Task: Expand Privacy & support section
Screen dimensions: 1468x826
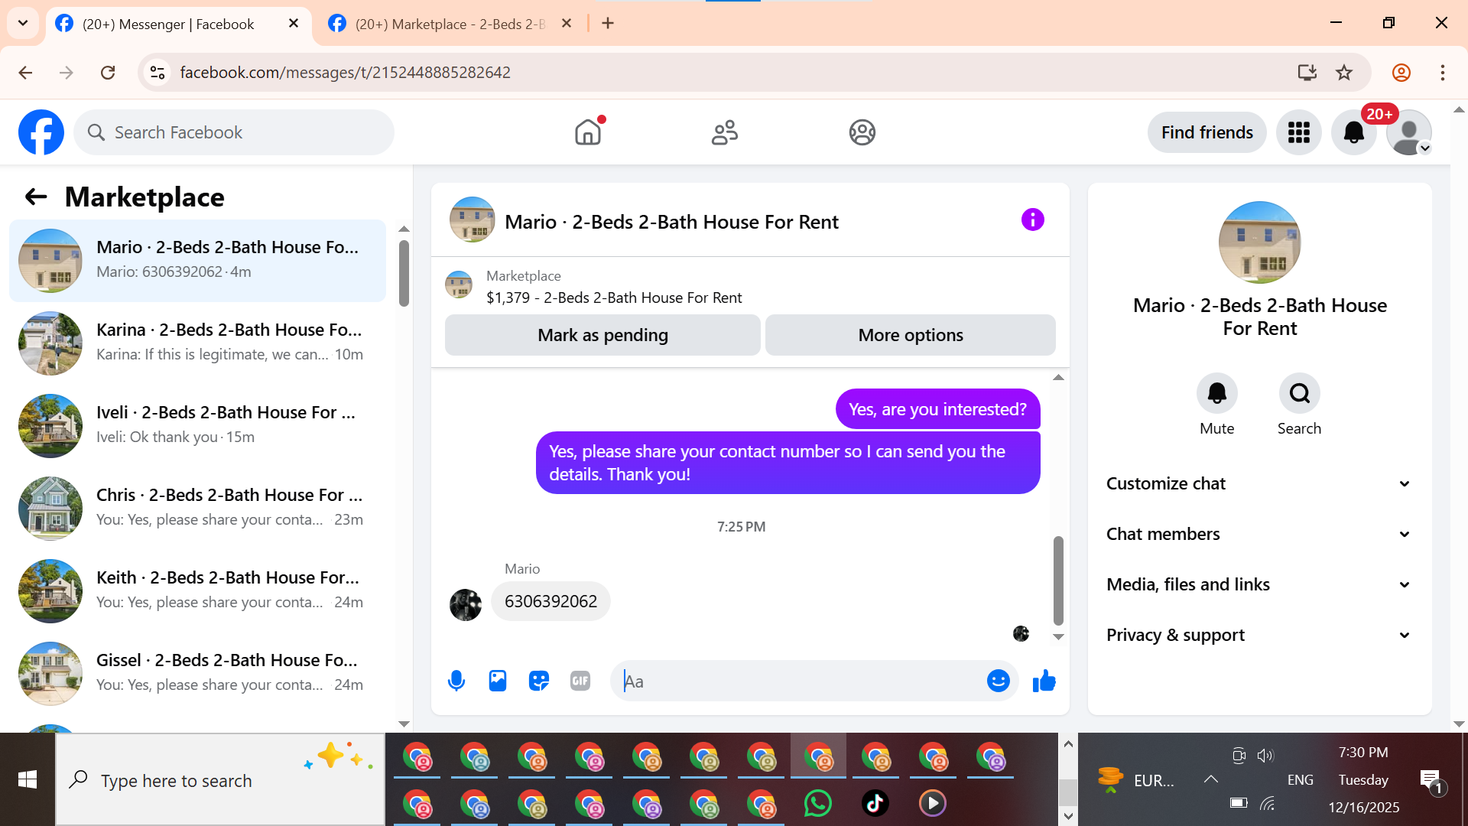Action: coord(1259,635)
